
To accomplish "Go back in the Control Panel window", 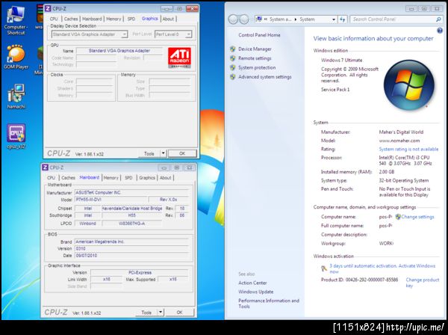I will (233, 19).
